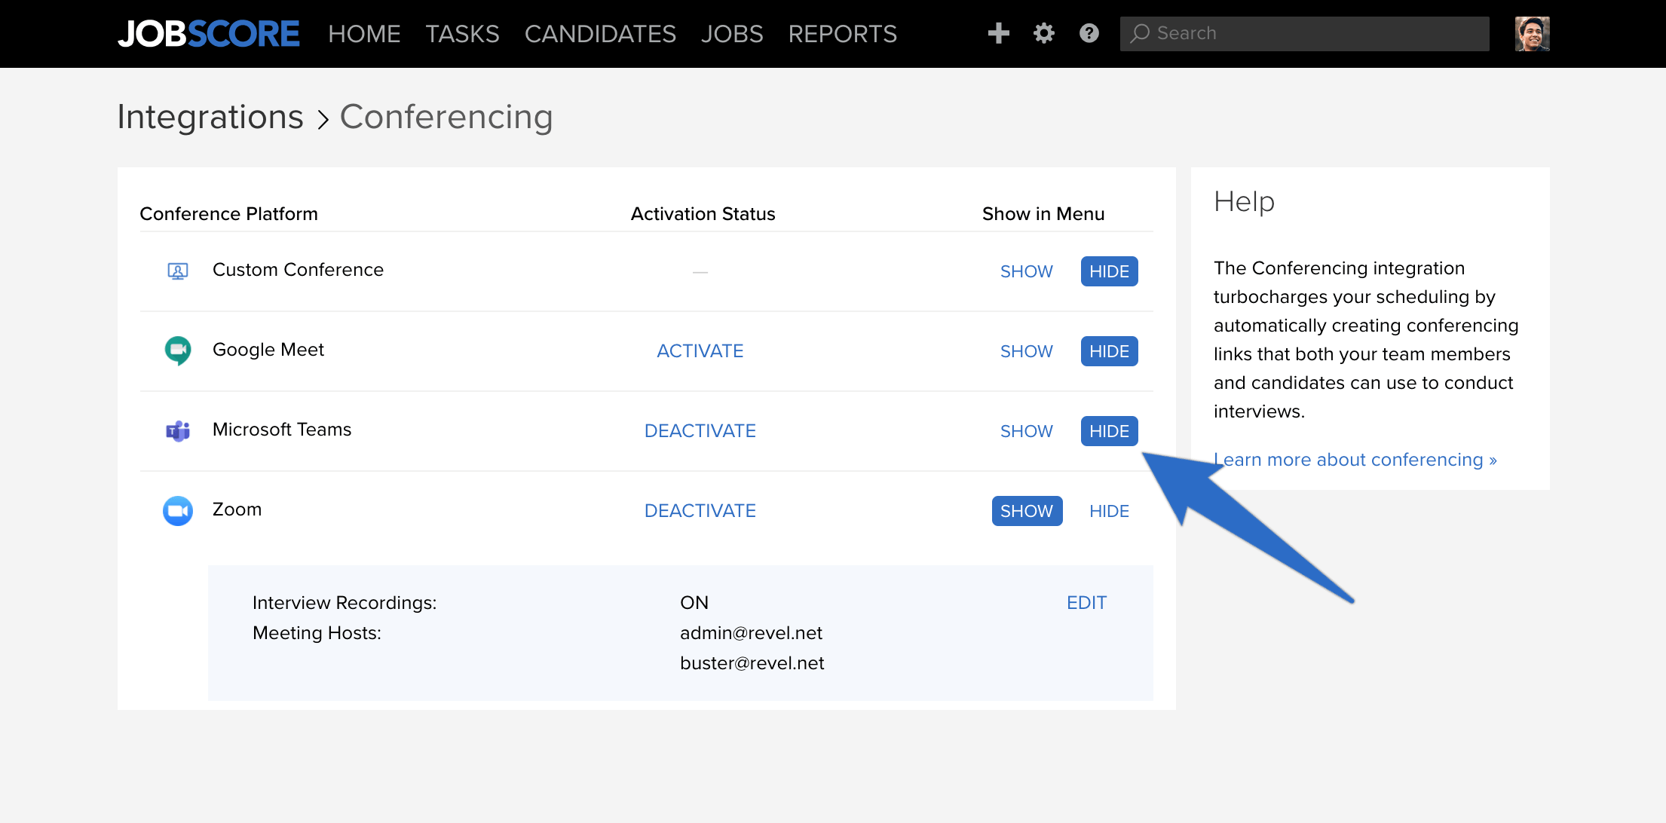Click the Google Meet icon
The width and height of the screenshot is (1666, 823).
pos(178,350)
